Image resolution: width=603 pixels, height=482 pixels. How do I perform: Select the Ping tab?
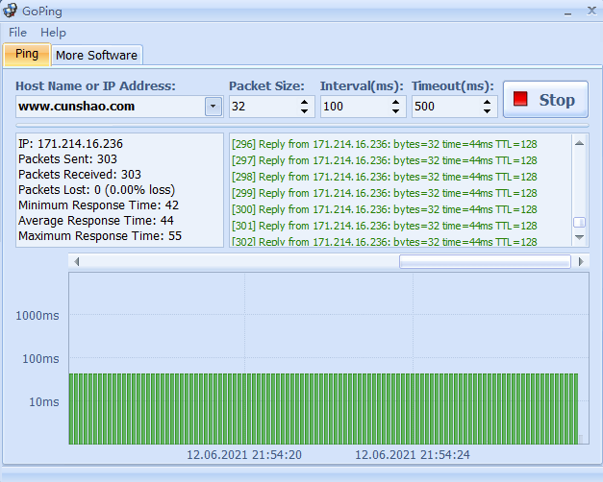pyautogui.click(x=27, y=54)
